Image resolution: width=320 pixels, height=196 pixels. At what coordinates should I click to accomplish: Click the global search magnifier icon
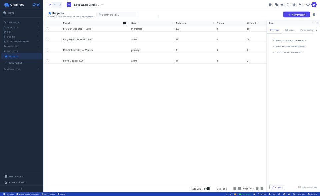[288, 5]
